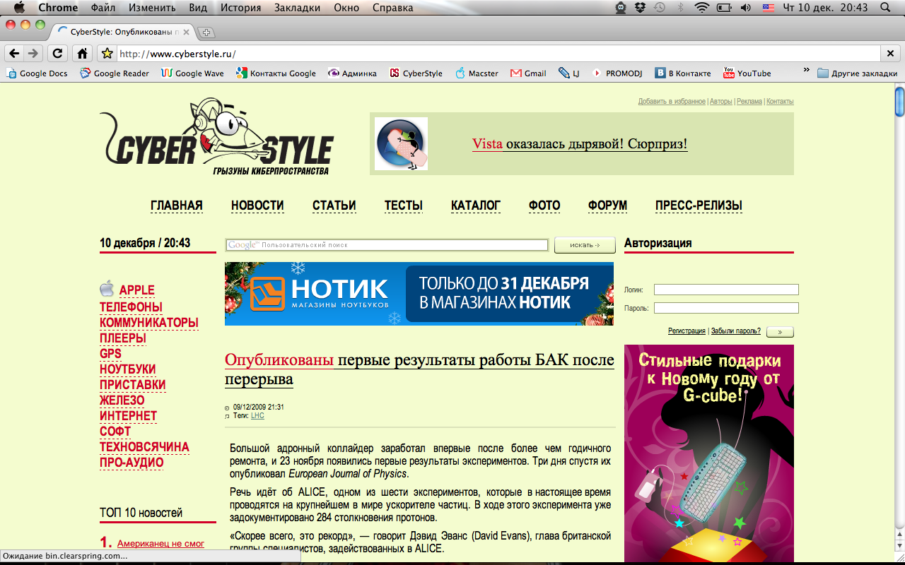The height and width of the screenshot is (565, 905).
Task: Click the НОТИК banner ad
Action: click(x=419, y=294)
